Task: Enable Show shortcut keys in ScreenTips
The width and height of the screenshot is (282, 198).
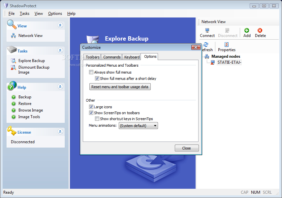Action: click(97, 119)
